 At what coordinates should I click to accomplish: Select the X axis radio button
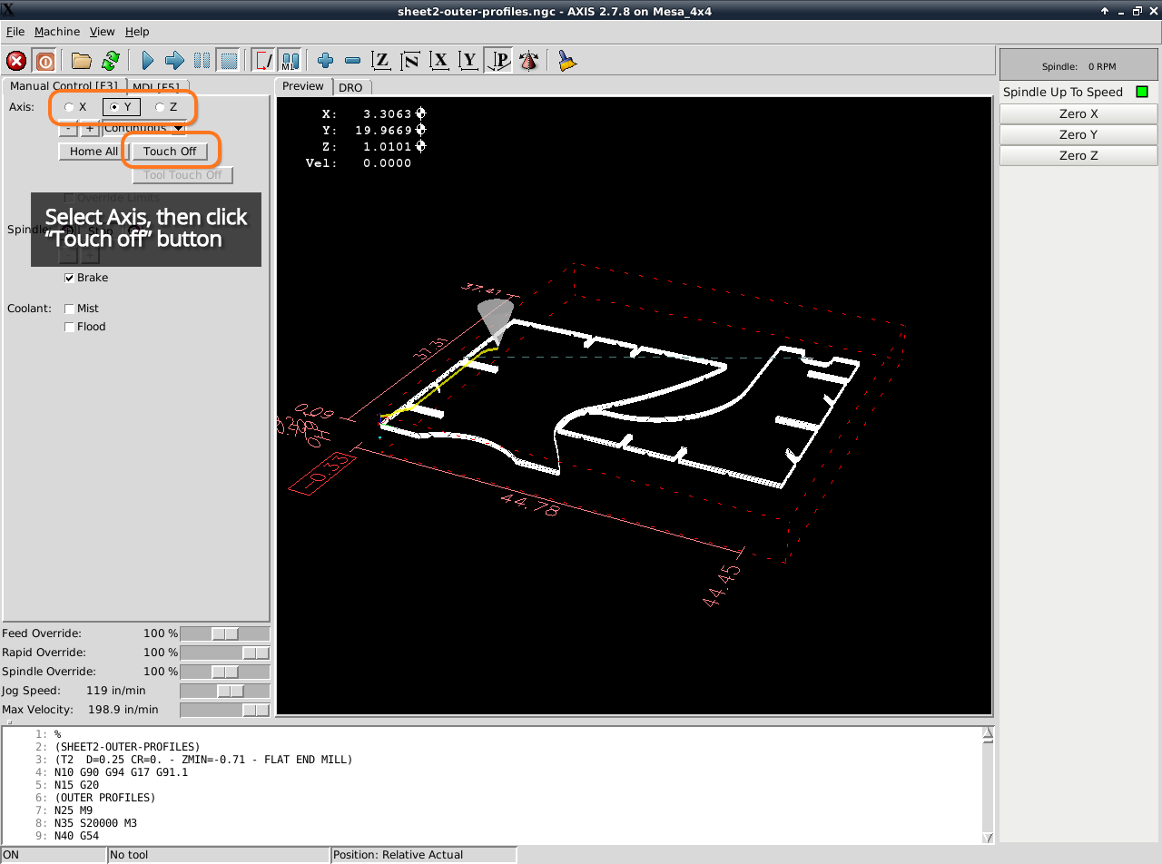click(70, 107)
